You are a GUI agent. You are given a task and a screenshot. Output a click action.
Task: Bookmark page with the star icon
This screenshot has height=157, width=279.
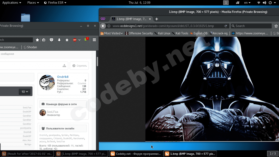click(37, 40)
